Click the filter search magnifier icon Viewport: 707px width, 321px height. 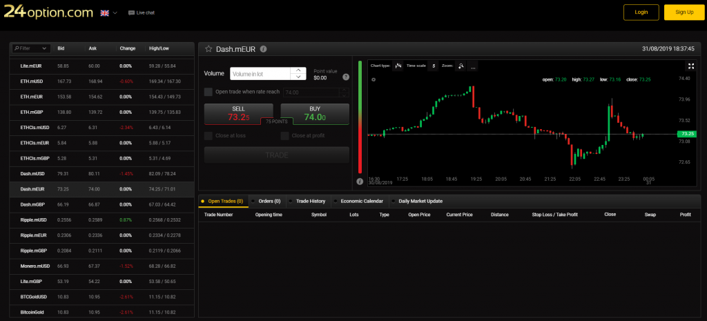(x=17, y=48)
